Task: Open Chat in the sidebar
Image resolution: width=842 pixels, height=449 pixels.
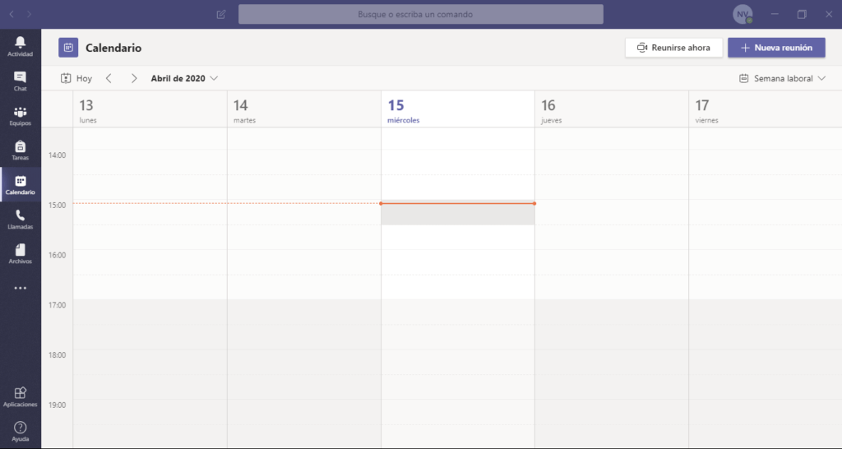Action: click(x=20, y=80)
